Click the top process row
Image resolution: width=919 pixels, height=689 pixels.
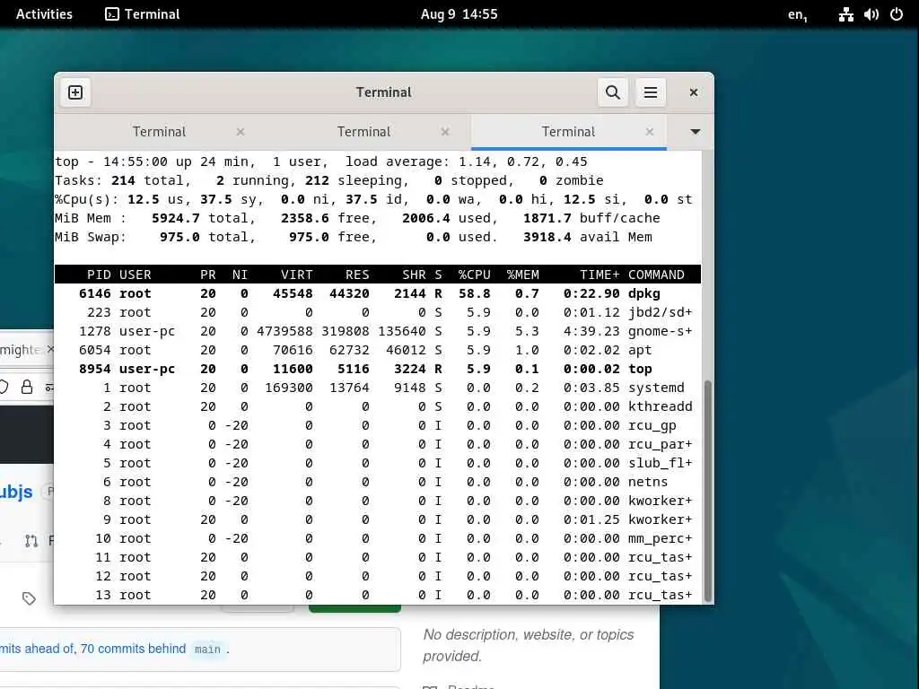tap(378, 369)
